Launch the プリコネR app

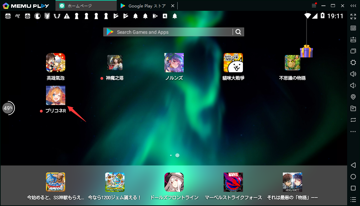[x=55, y=96]
